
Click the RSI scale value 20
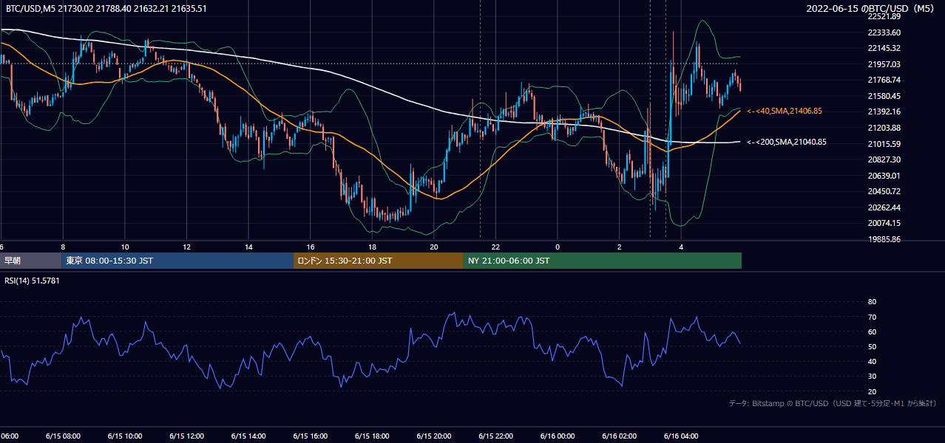click(x=872, y=391)
